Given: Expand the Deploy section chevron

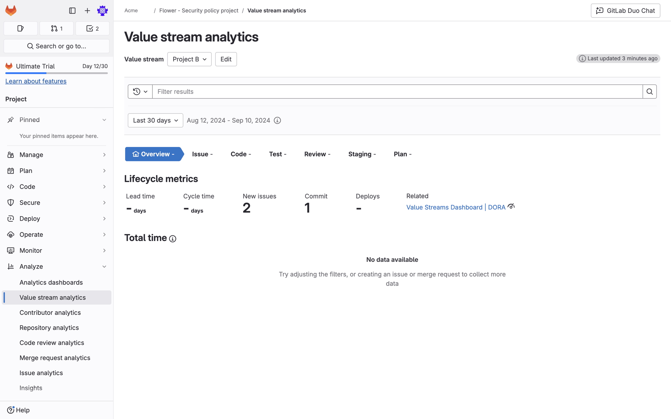Looking at the screenshot, I should (104, 219).
